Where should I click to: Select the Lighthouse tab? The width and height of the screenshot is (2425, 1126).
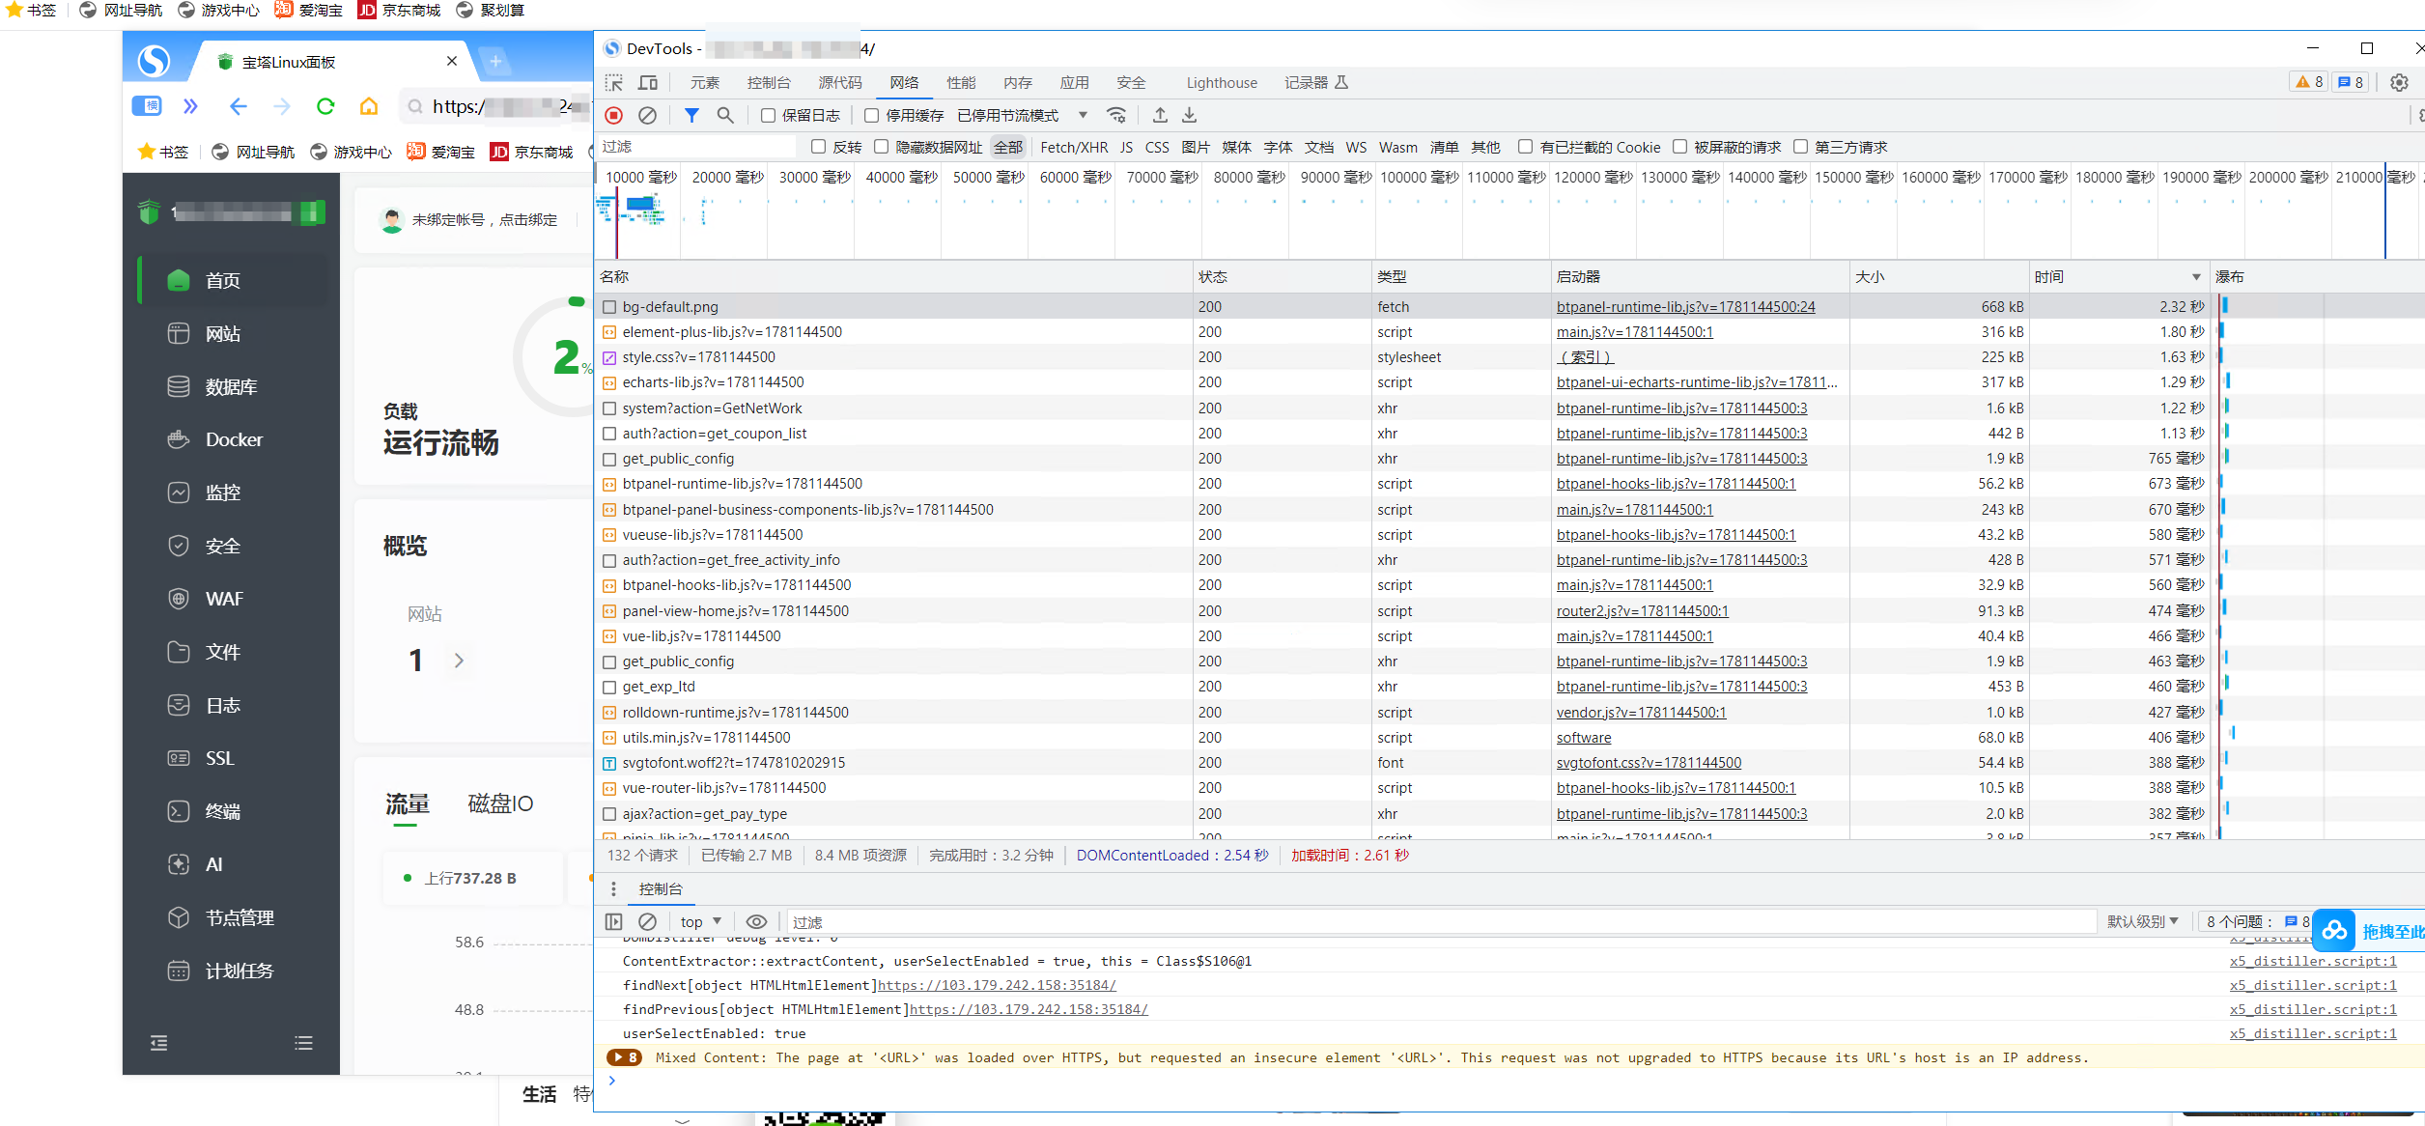1222,83
